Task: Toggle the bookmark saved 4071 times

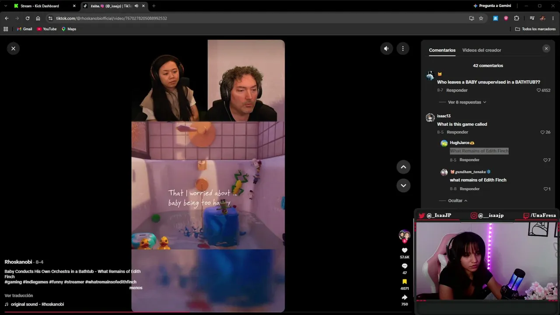Action: 405,282
